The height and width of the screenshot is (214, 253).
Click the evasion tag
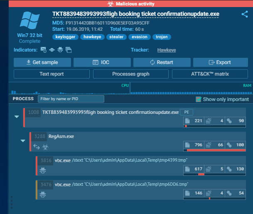pos(140,37)
